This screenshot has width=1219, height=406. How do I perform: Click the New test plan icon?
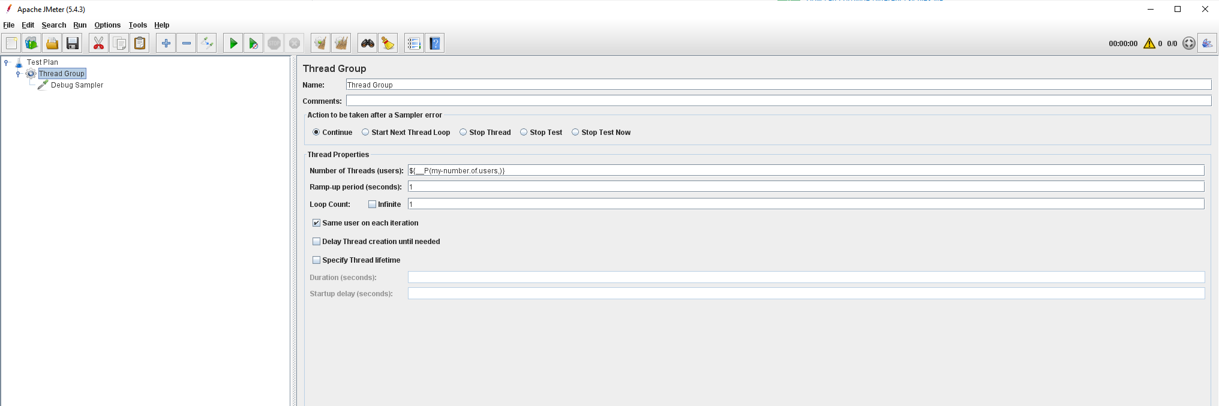[11, 43]
